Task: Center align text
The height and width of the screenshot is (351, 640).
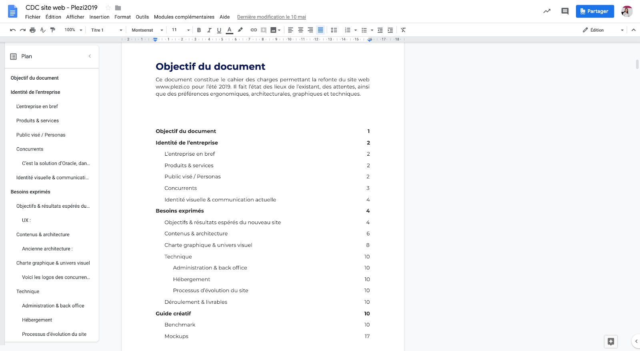Action: point(301,30)
